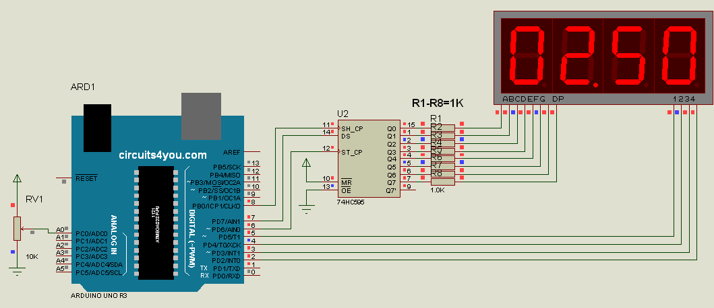Click the Q0 output pin on U2

tap(392, 128)
